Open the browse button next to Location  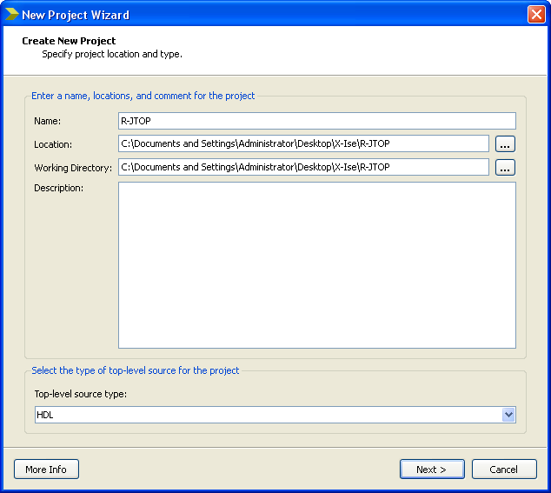pos(505,144)
